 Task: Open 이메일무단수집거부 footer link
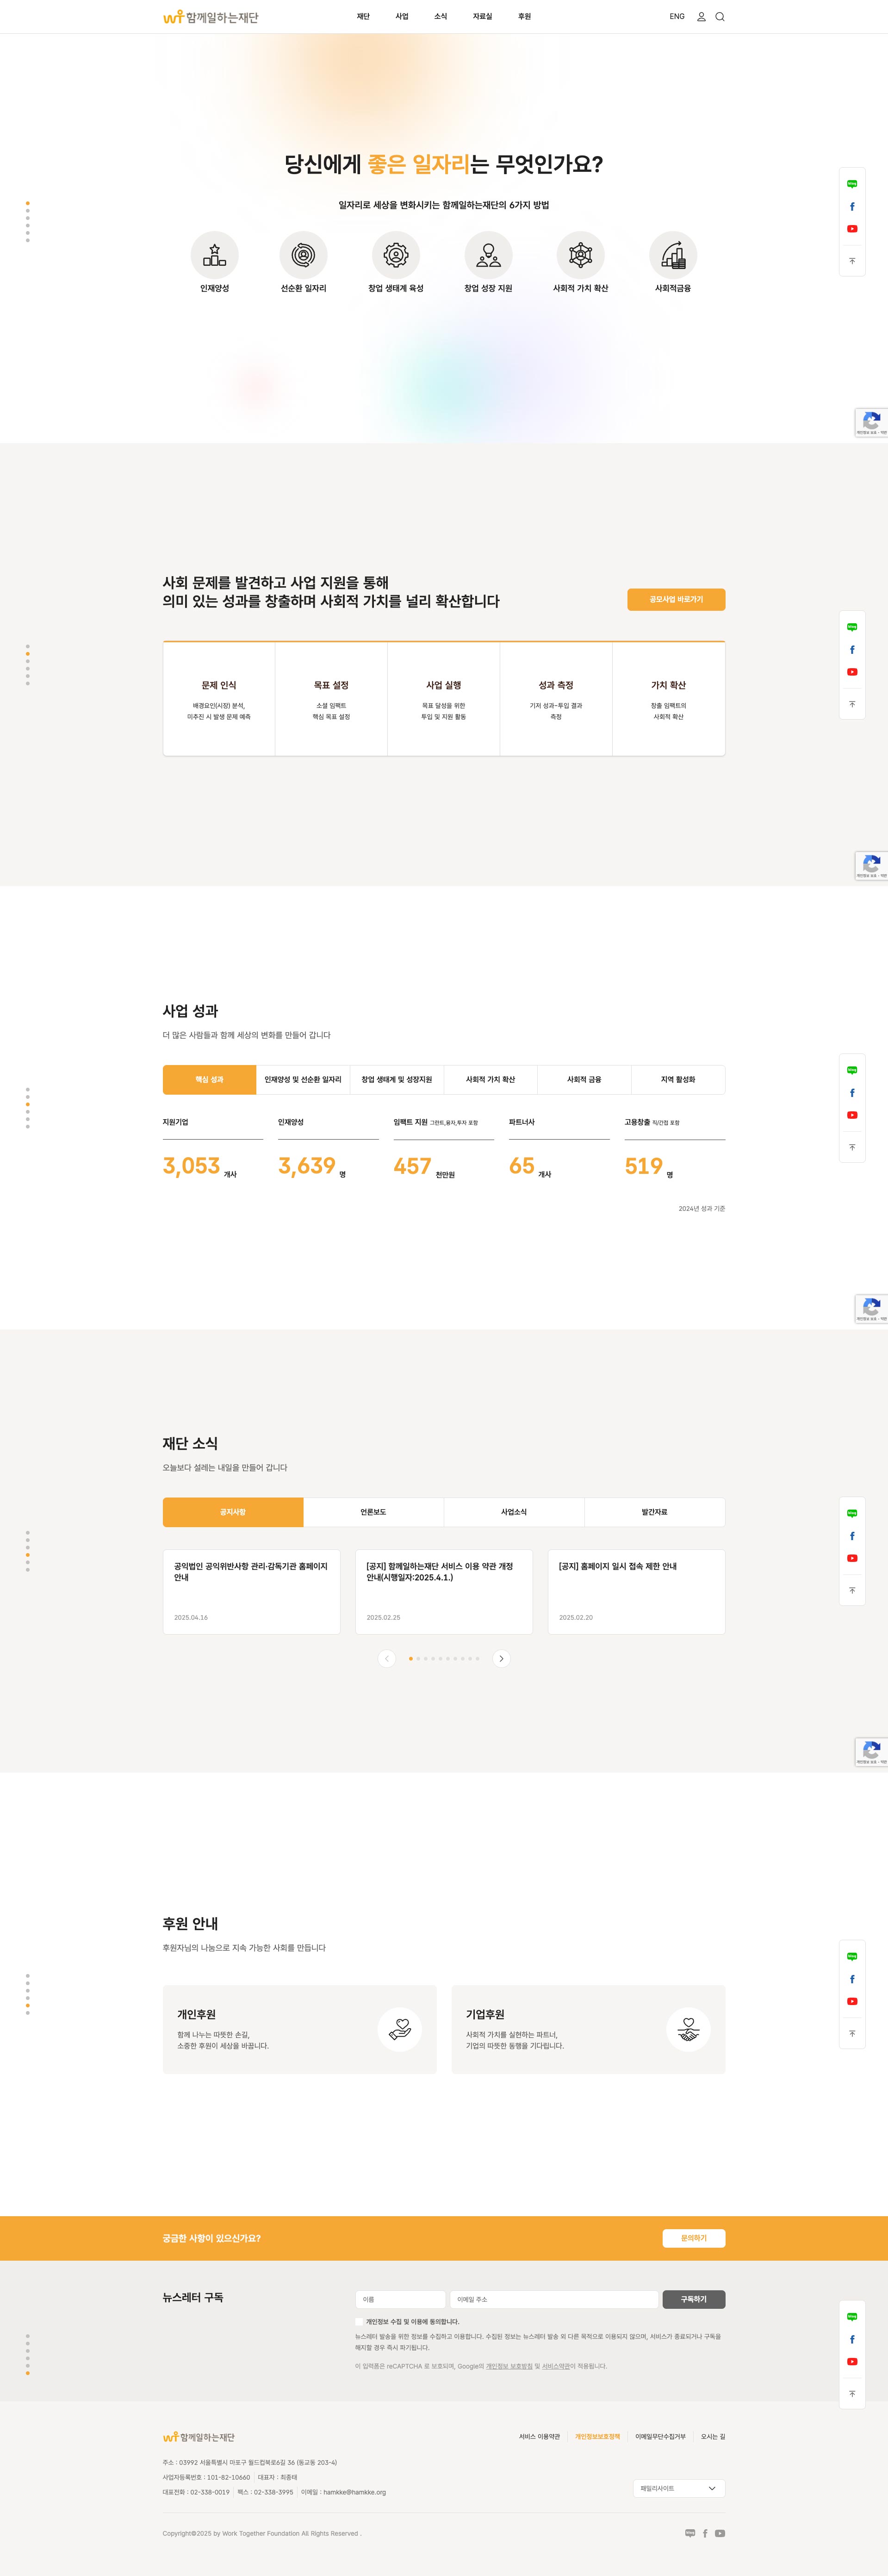click(x=660, y=2437)
